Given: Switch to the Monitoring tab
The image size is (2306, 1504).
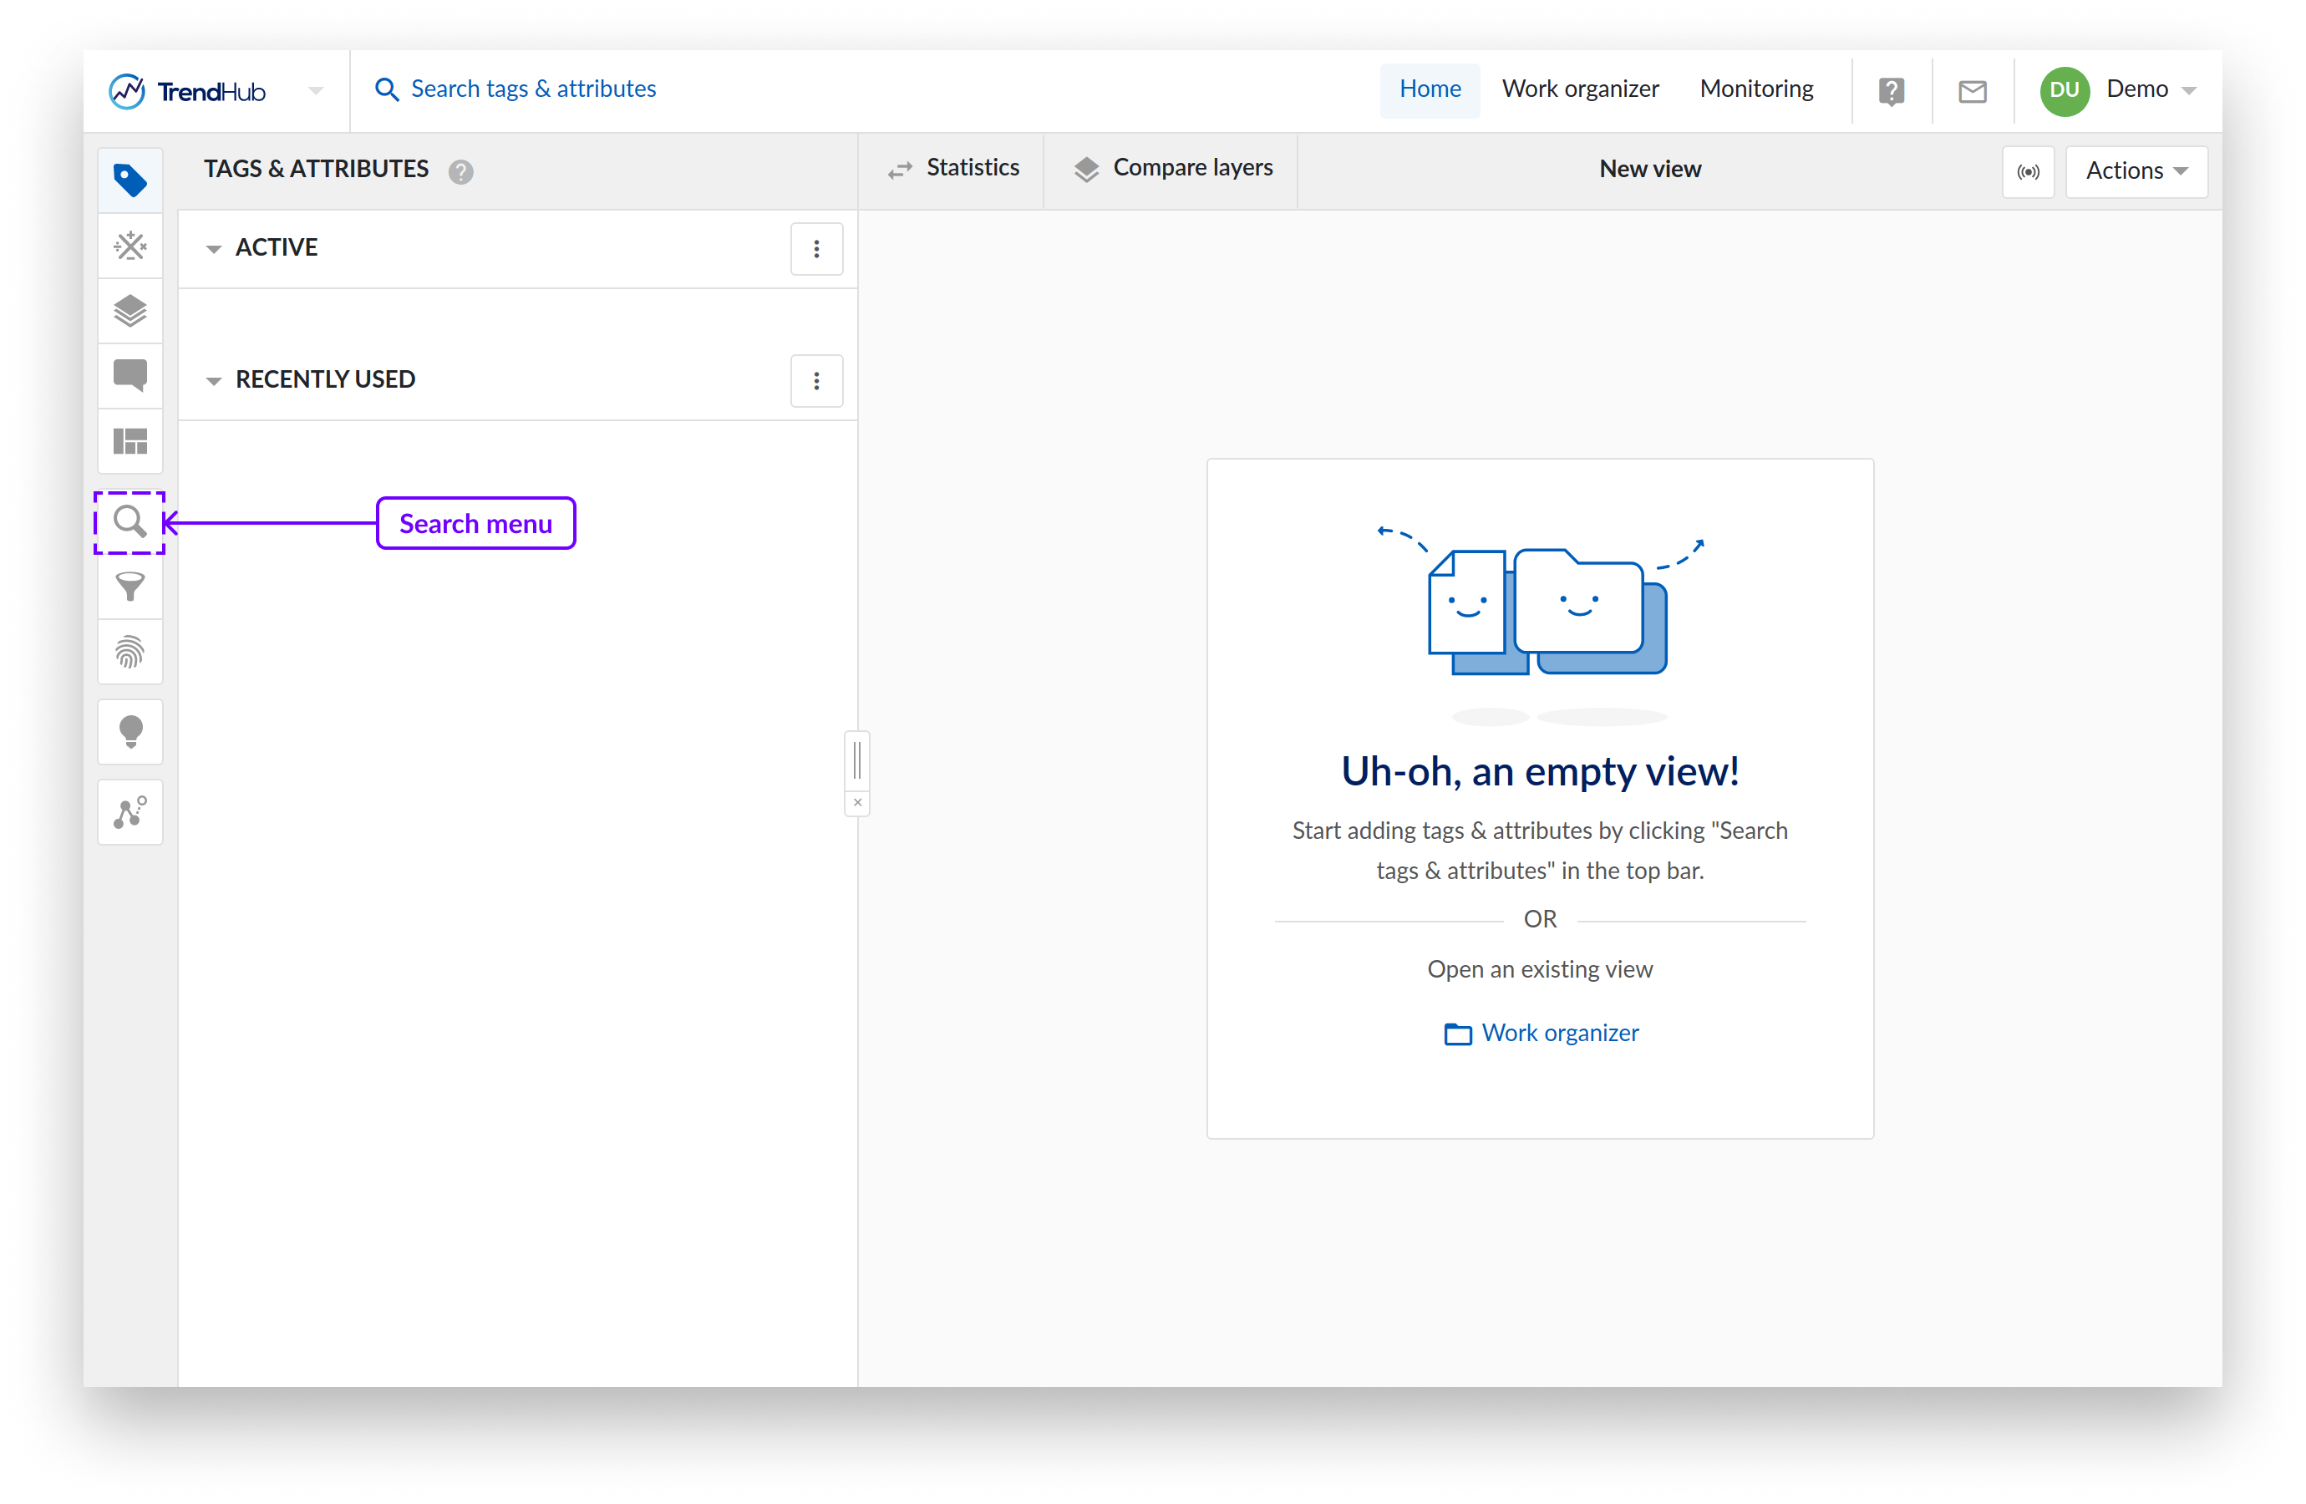Looking at the screenshot, I should (x=1755, y=89).
